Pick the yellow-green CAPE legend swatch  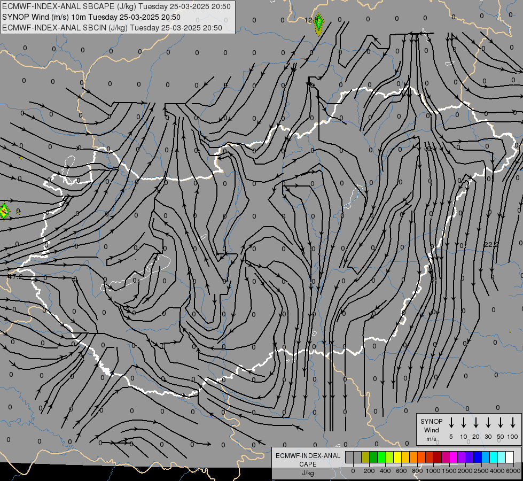[389, 457]
